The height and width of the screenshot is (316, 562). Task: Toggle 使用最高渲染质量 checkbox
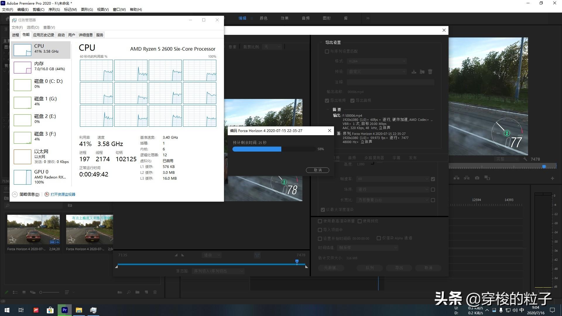tap(320, 221)
